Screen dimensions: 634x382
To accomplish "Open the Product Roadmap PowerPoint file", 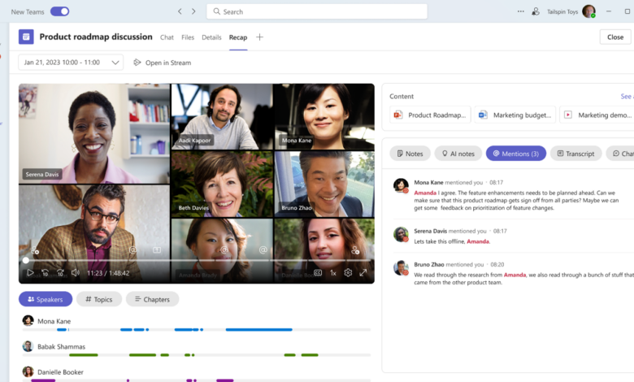I will click(x=430, y=115).
